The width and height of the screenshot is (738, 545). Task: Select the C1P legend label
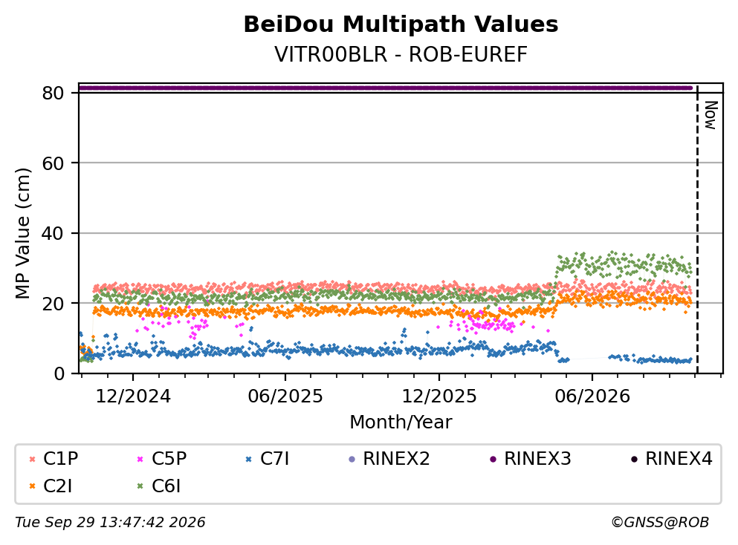coord(61,458)
